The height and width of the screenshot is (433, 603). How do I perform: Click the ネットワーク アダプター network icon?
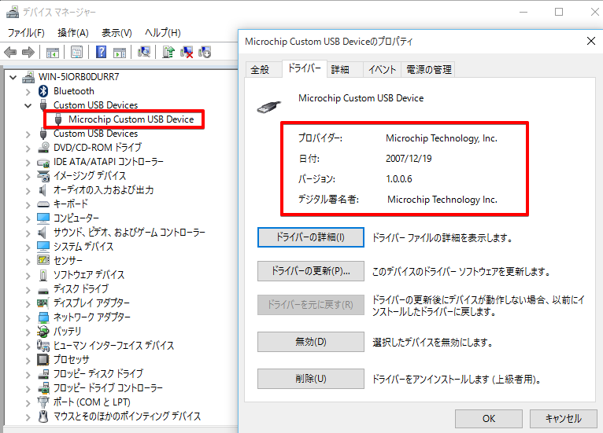coord(43,317)
